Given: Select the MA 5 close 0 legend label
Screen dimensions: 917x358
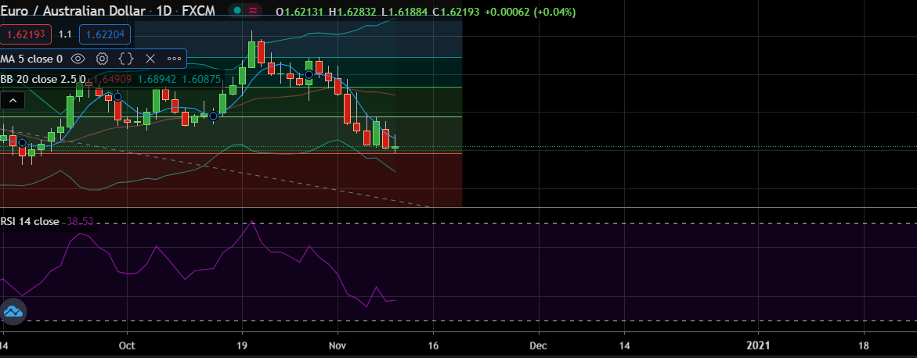Looking at the screenshot, I should [x=31, y=59].
